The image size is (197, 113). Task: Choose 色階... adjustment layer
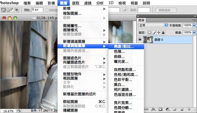[x=126, y=52]
